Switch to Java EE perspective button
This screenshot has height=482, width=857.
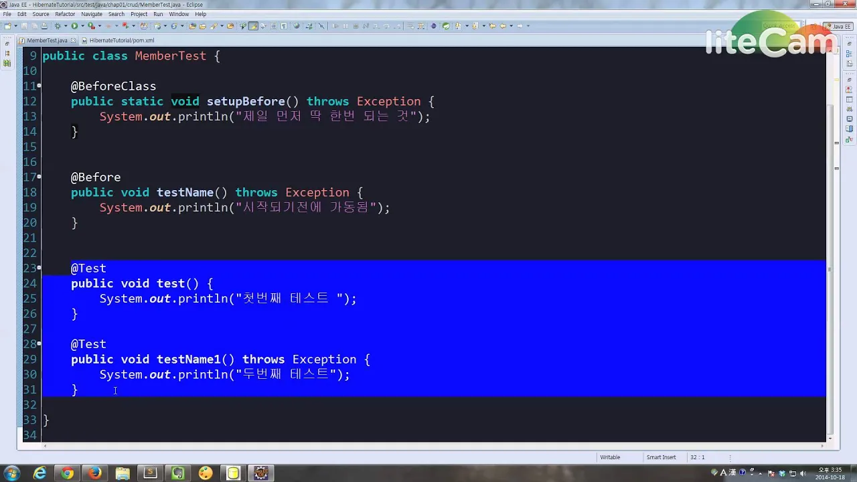(x=837, y=26)
